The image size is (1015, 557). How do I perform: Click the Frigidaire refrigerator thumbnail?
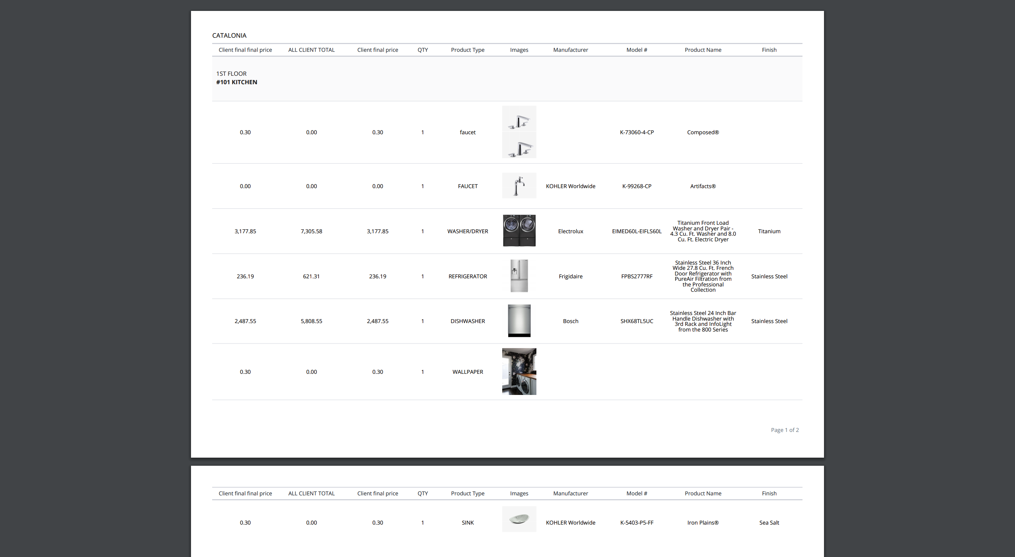[x=519, y=276]
